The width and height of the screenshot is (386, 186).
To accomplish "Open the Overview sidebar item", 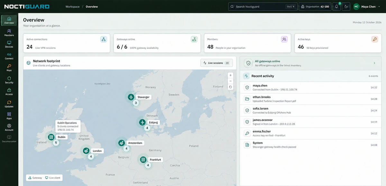I will tap(9, 20).
